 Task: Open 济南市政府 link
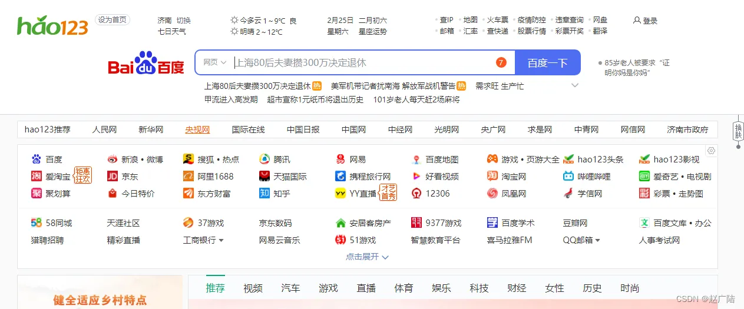(x=687, y=129)
